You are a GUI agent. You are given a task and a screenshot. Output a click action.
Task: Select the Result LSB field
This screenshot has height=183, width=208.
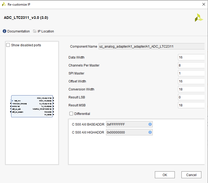click(191, 97)
